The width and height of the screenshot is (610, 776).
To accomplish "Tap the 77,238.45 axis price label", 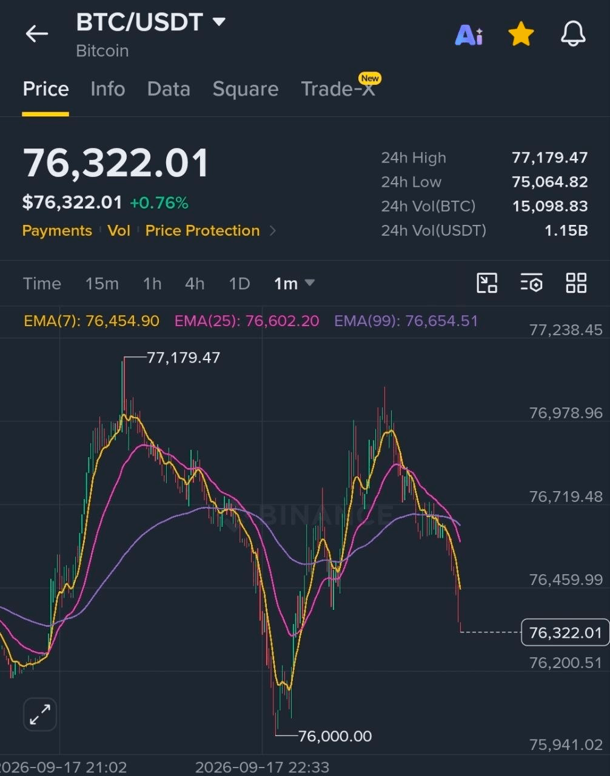I will coord(566,330).
